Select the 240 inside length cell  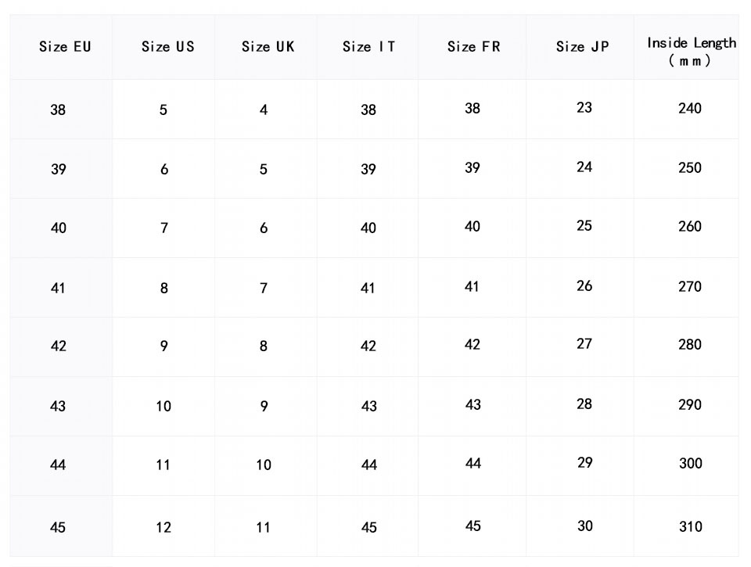(690, 109)
